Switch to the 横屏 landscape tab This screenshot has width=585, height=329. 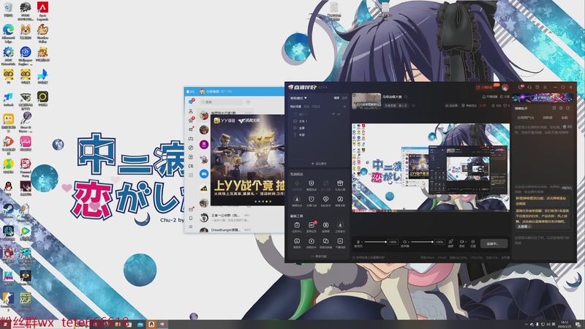(336, 98)
